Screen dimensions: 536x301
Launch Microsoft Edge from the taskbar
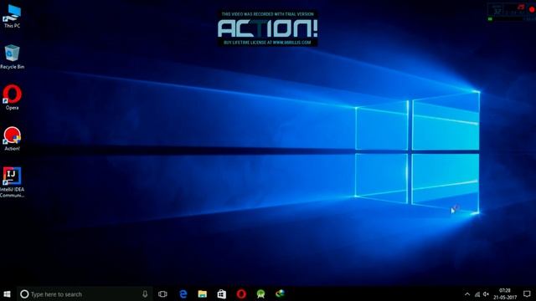pos(183,294)
